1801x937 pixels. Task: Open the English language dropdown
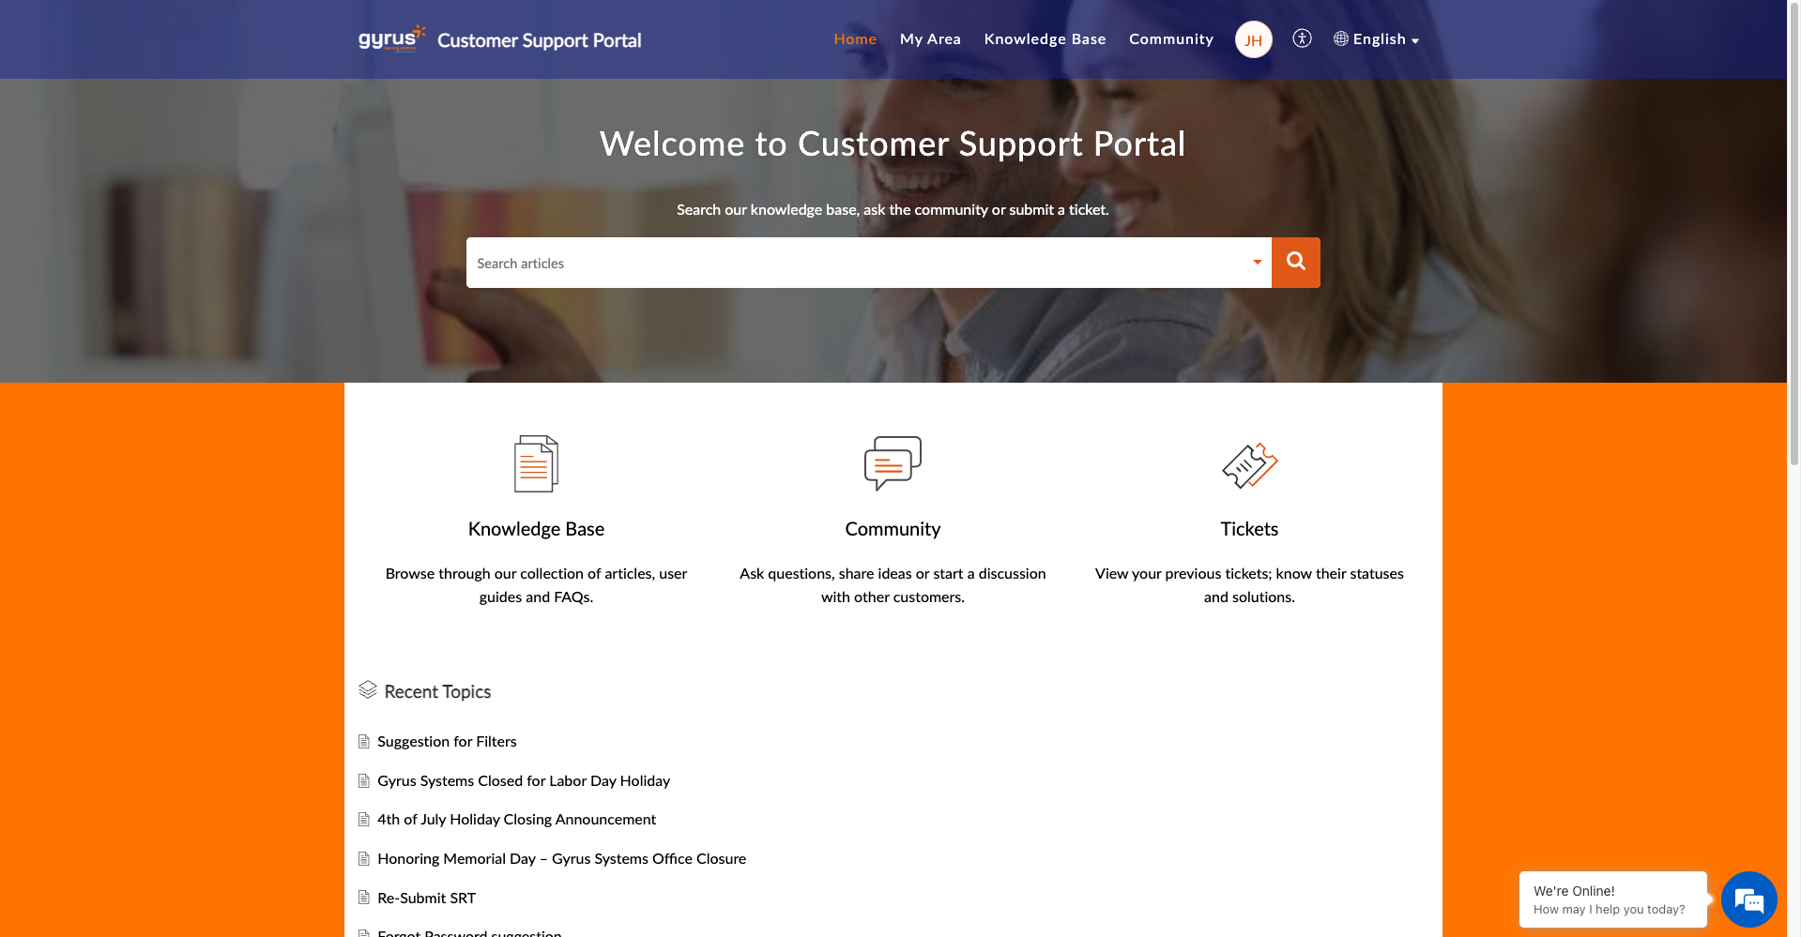point(1377,39)
